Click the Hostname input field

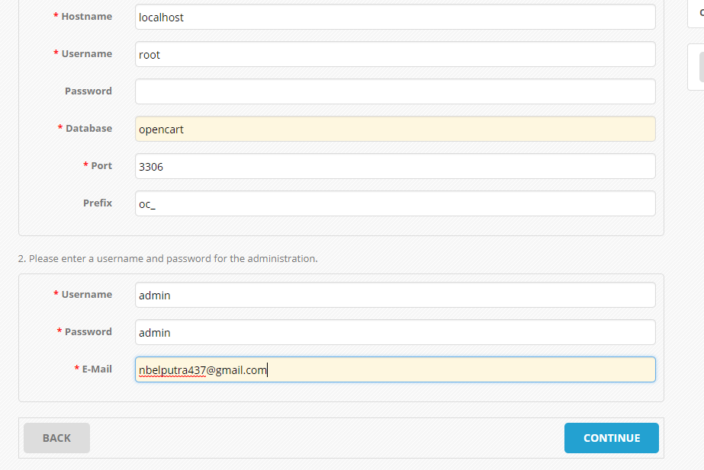coord(395,17)
